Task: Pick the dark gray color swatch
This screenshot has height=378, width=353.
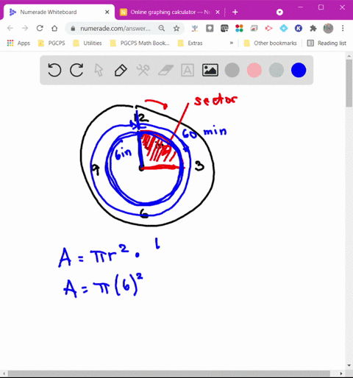Action: point(232,70)
